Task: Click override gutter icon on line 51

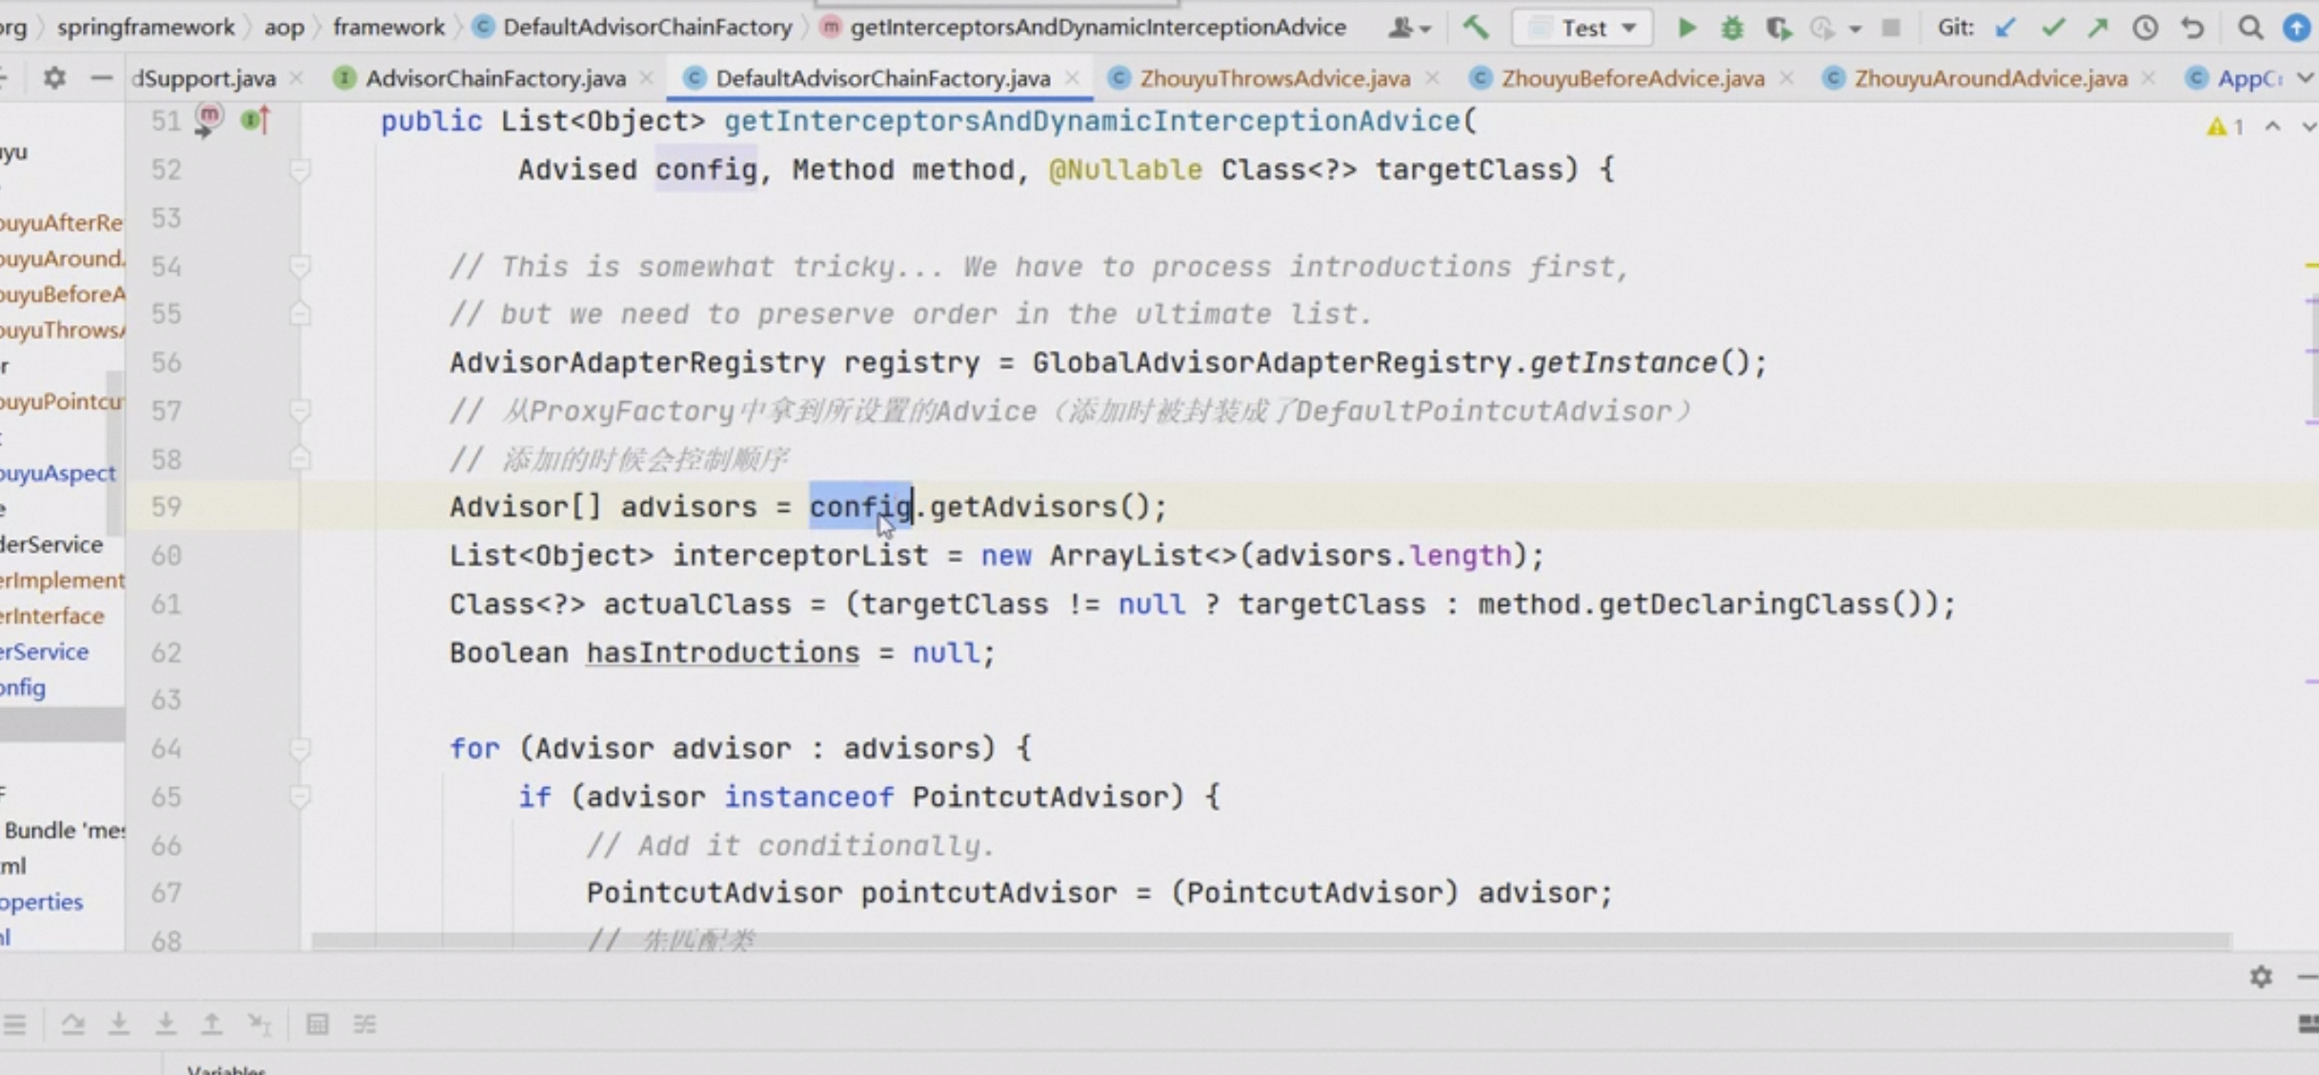Action: tap(255, 121)
